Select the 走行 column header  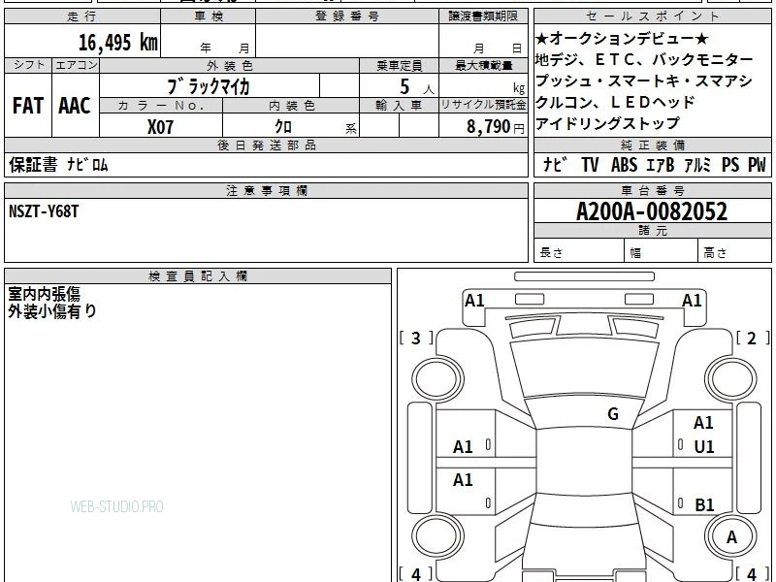click(x=82, y=16)
